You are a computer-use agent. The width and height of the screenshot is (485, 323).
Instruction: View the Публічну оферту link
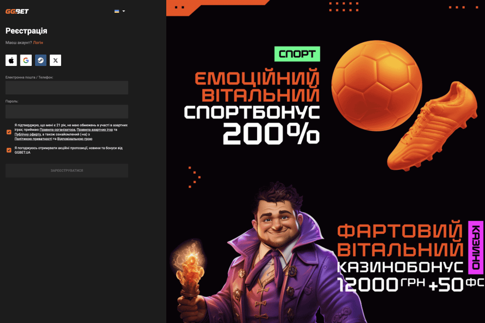tap(27, 134)
